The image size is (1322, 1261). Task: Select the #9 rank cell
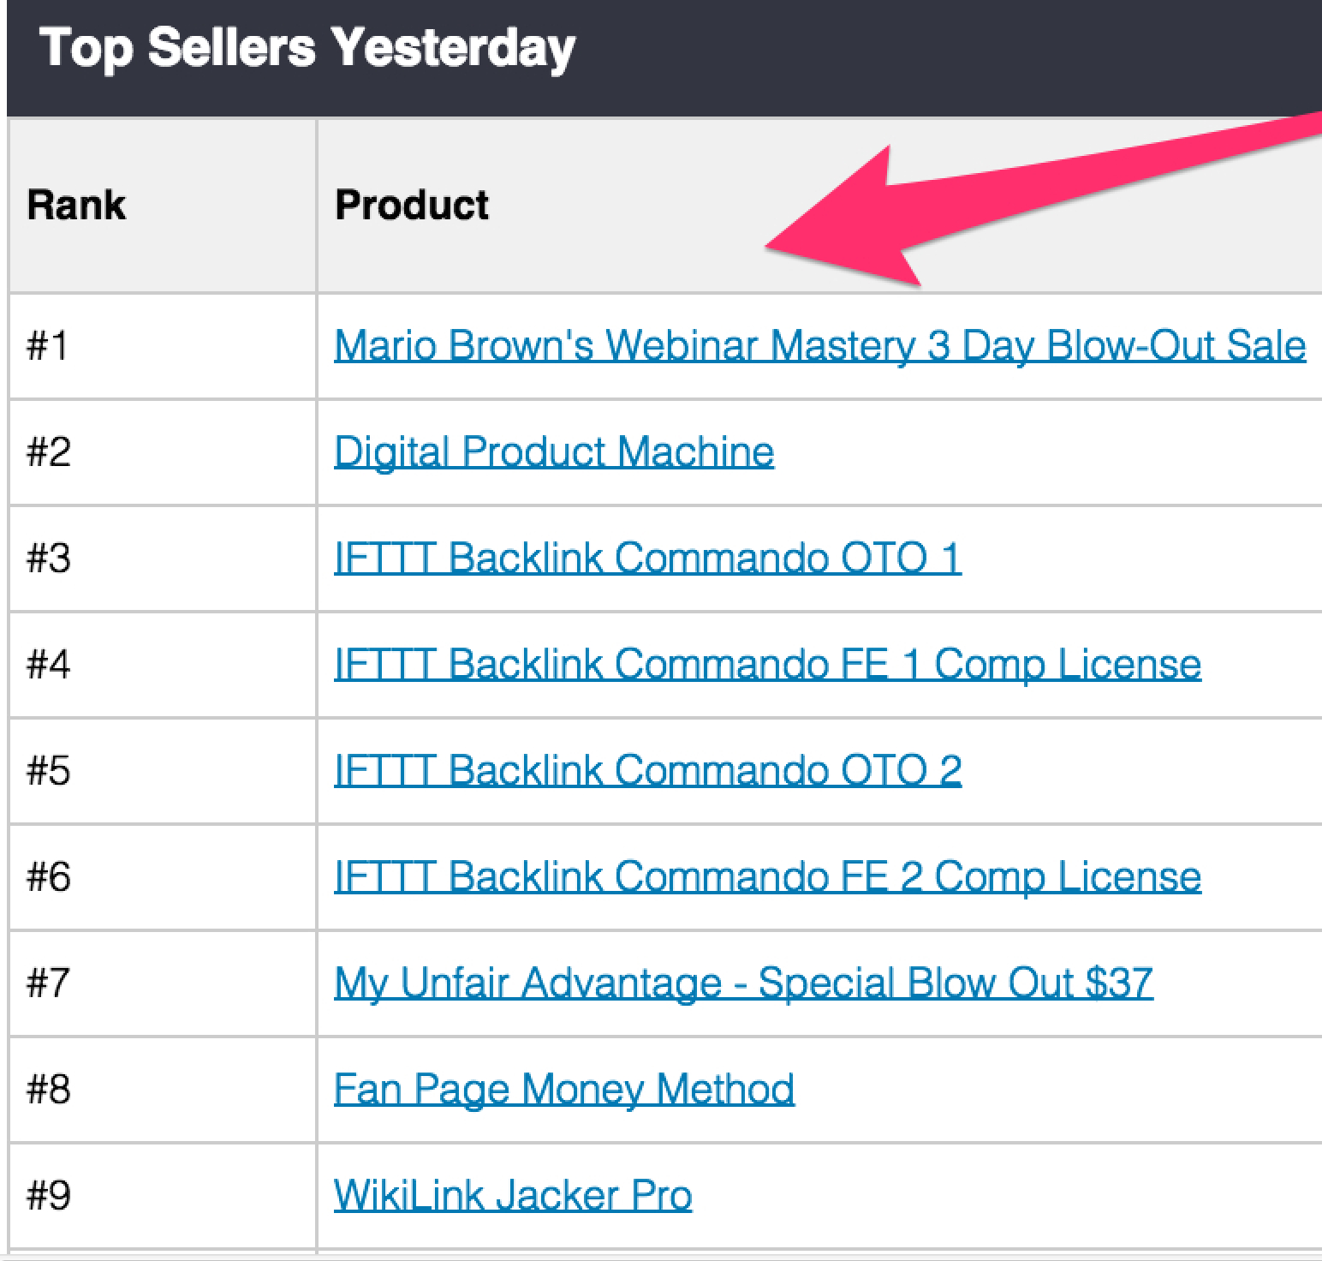click(48, 1195)
